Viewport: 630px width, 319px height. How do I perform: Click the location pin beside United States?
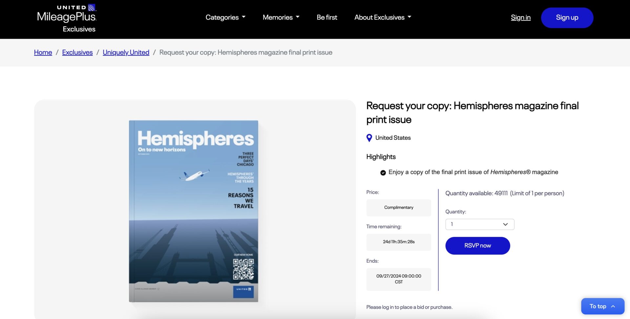pos(369,138)
